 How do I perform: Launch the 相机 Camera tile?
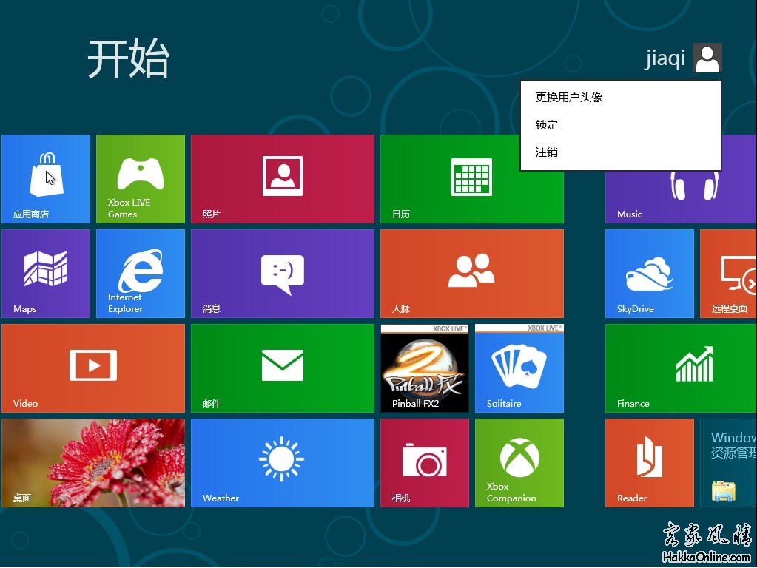tap(425, 463)
